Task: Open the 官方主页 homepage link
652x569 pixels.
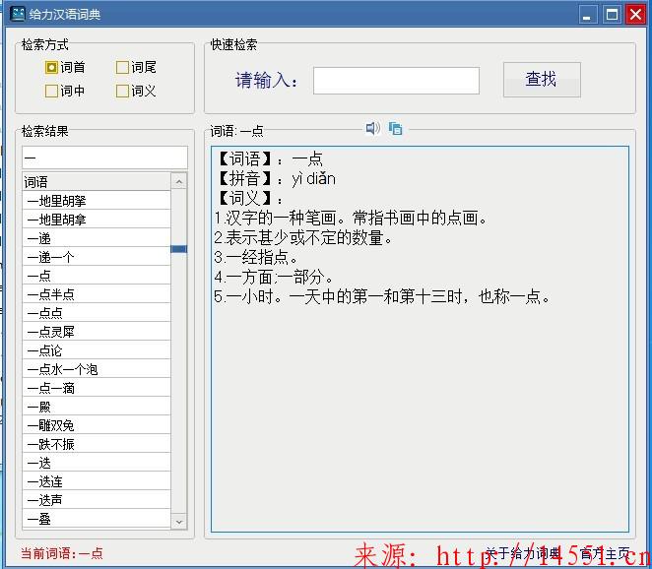Action: pyautogui.click(x=605, y=553)
